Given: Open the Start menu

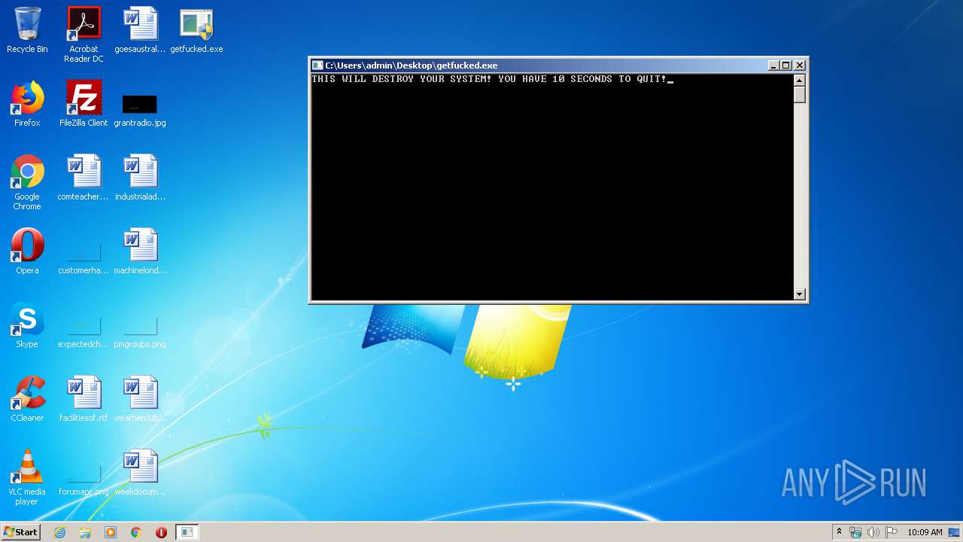Looking at the screenshot, I should [21, 531].
